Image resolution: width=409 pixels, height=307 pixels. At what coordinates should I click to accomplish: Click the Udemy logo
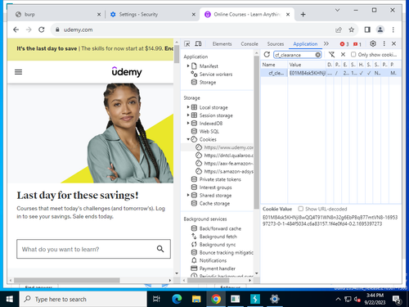coord(127,72)
